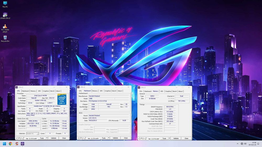This screenshot has width=262, height=147.
Task: Click the Bus Specs 'PCI-Express 2.0 (5.0 GT/s)' field
Action: 109,101
